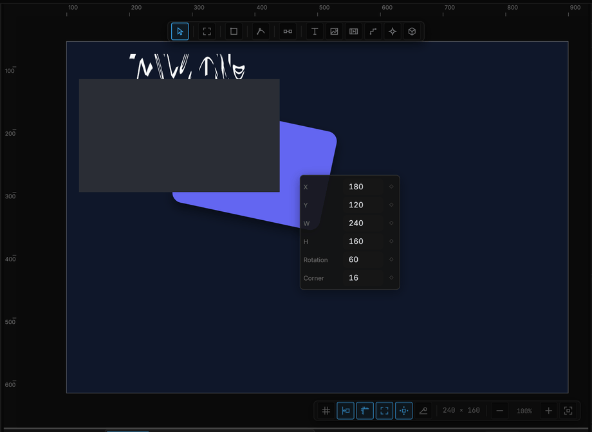Viewport: 592px width, 432px height.
Task: Toggle snap-to-center points
Action: click(403, 411)
